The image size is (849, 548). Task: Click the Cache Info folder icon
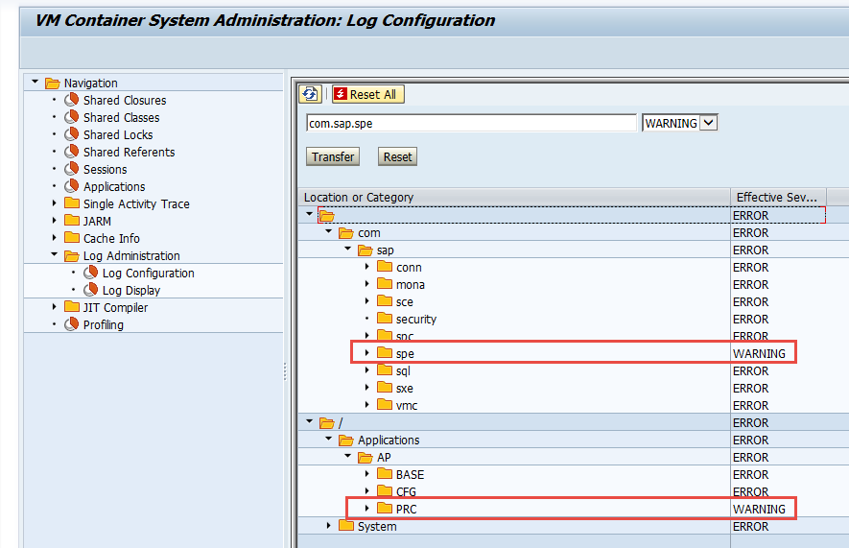tap(72, 237)
